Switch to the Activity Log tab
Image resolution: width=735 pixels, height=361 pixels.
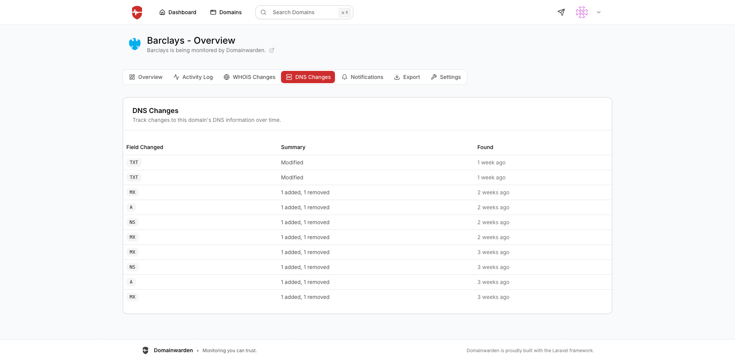193,77
